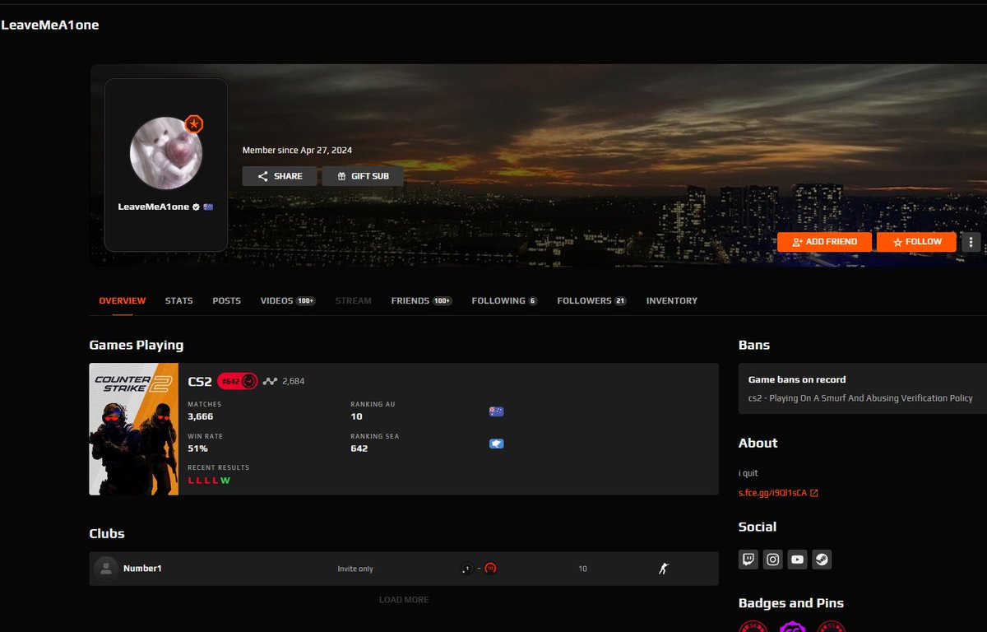Image resolution: width=987 pixels, height=632 pixels.
Task: Click the CS2 game title text
Action: 200,381
